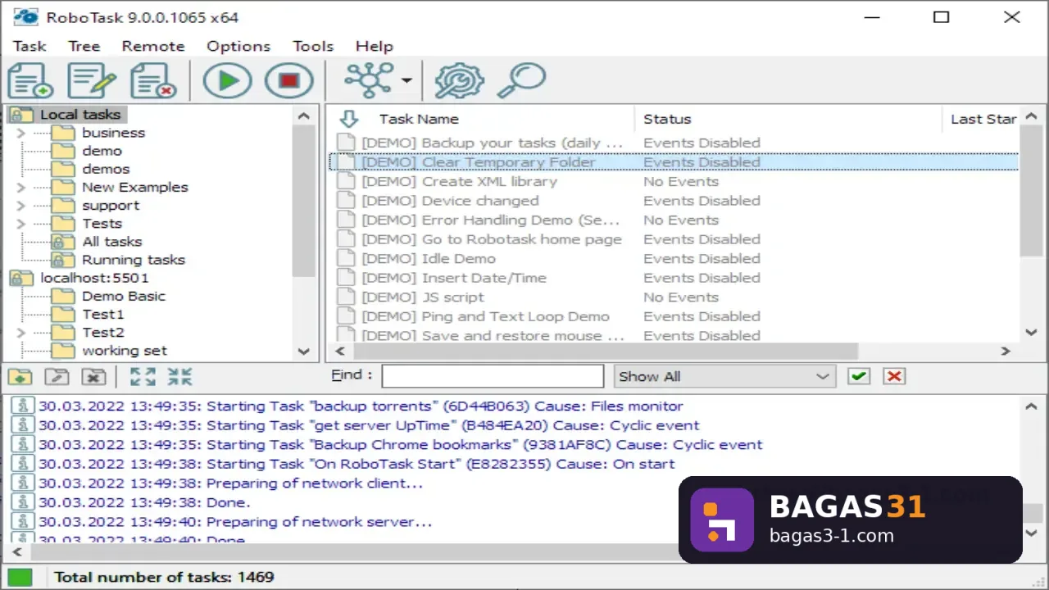Click the rename folder icon below tree
This screenshot has height=590, width=1049.
(57, 376)
